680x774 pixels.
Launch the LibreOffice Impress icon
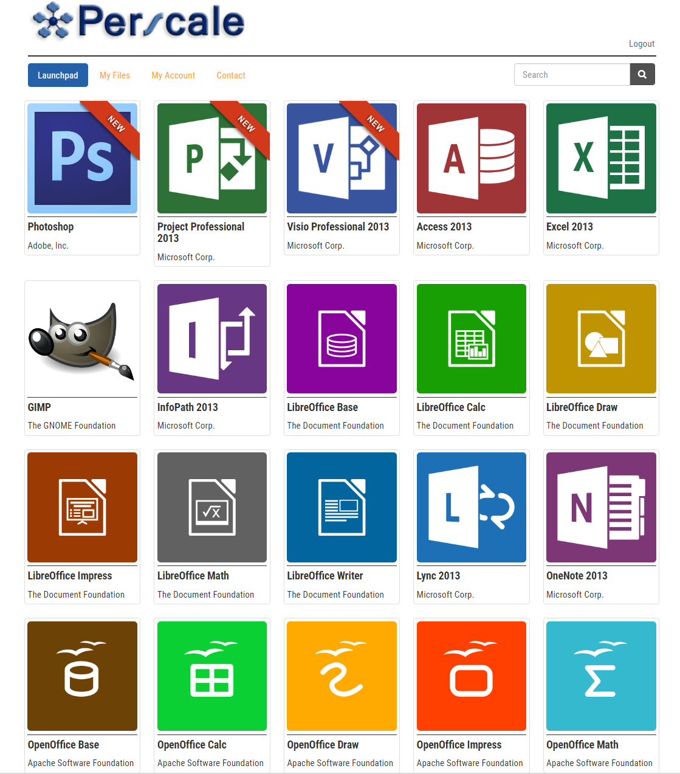(83, 507)
